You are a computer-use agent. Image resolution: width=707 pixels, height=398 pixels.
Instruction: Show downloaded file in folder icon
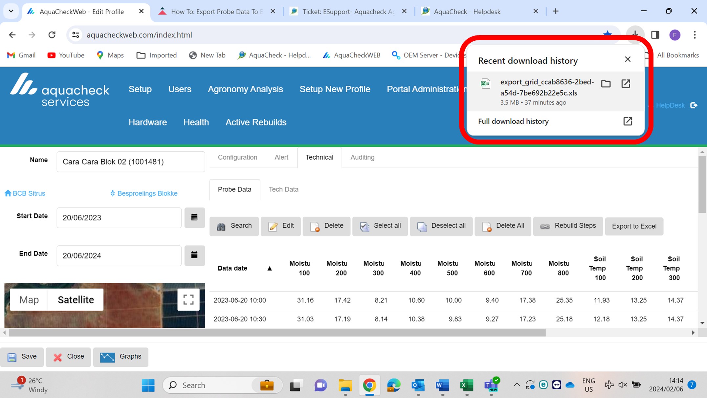pos(606,84)
